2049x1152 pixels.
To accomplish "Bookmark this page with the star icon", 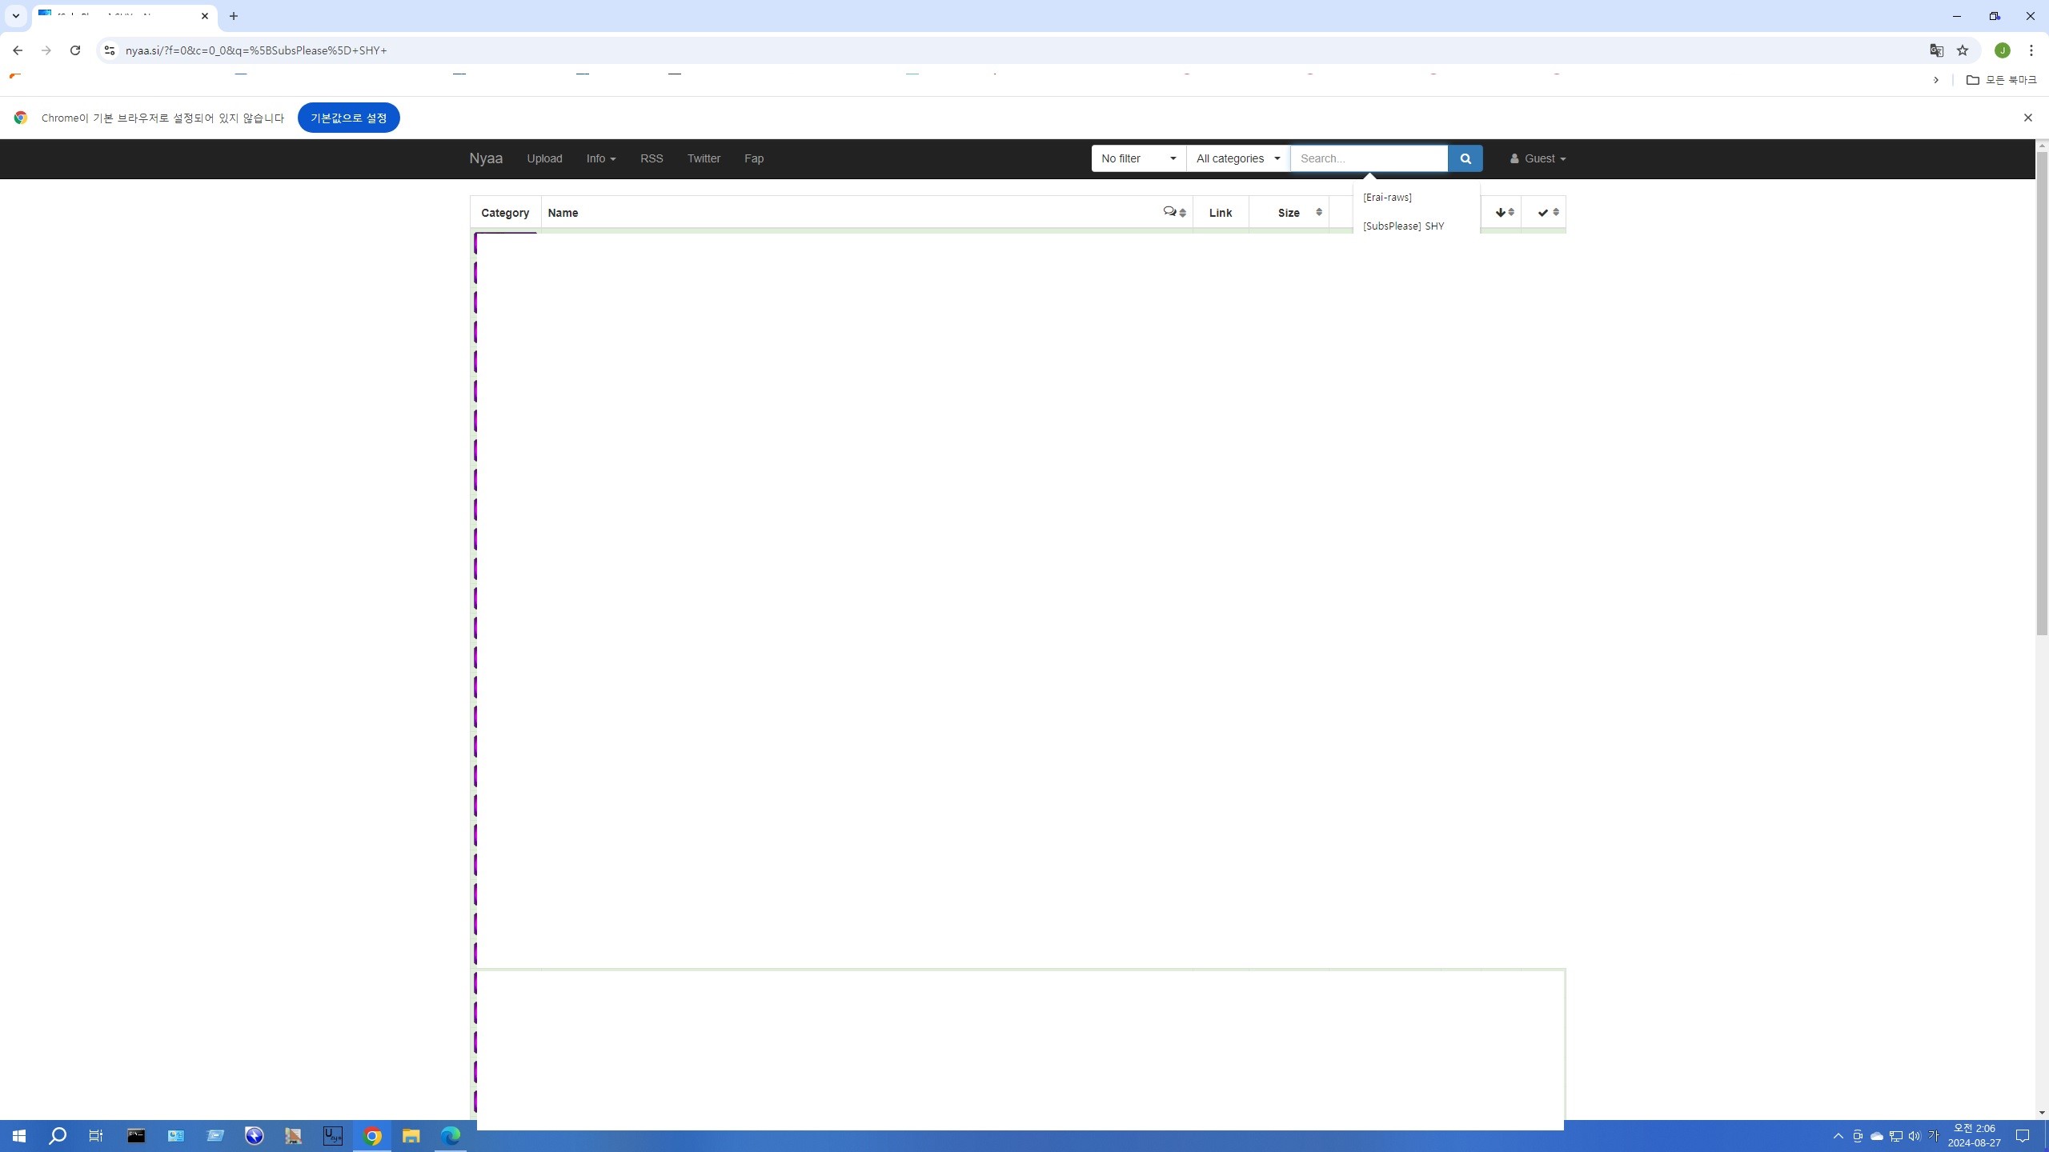I will (x=1963, y=50).
